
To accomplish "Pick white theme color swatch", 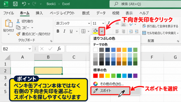I will 96,50.
